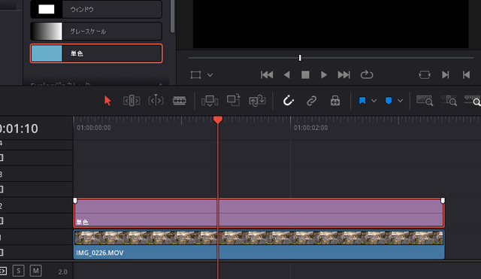
Task: Click the 単色 clip's fade-in handle
Action: [75, 201]
